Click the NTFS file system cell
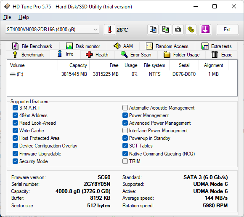The image size is (244, 217). [x=154, y=74]
